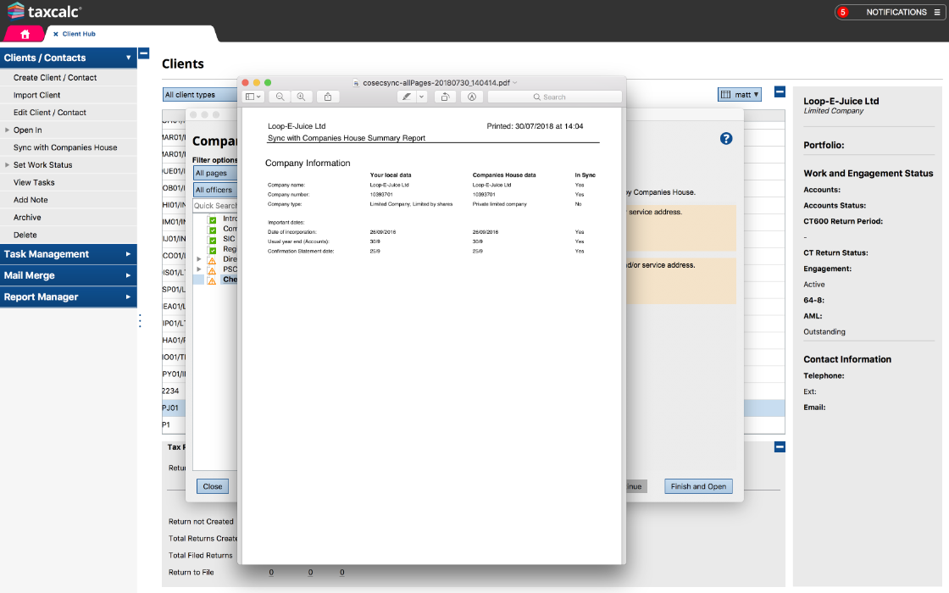This screenshot has width=949, height=593.
Task: Click the Share icon in PDF toolbar
Action: point(328,97)
